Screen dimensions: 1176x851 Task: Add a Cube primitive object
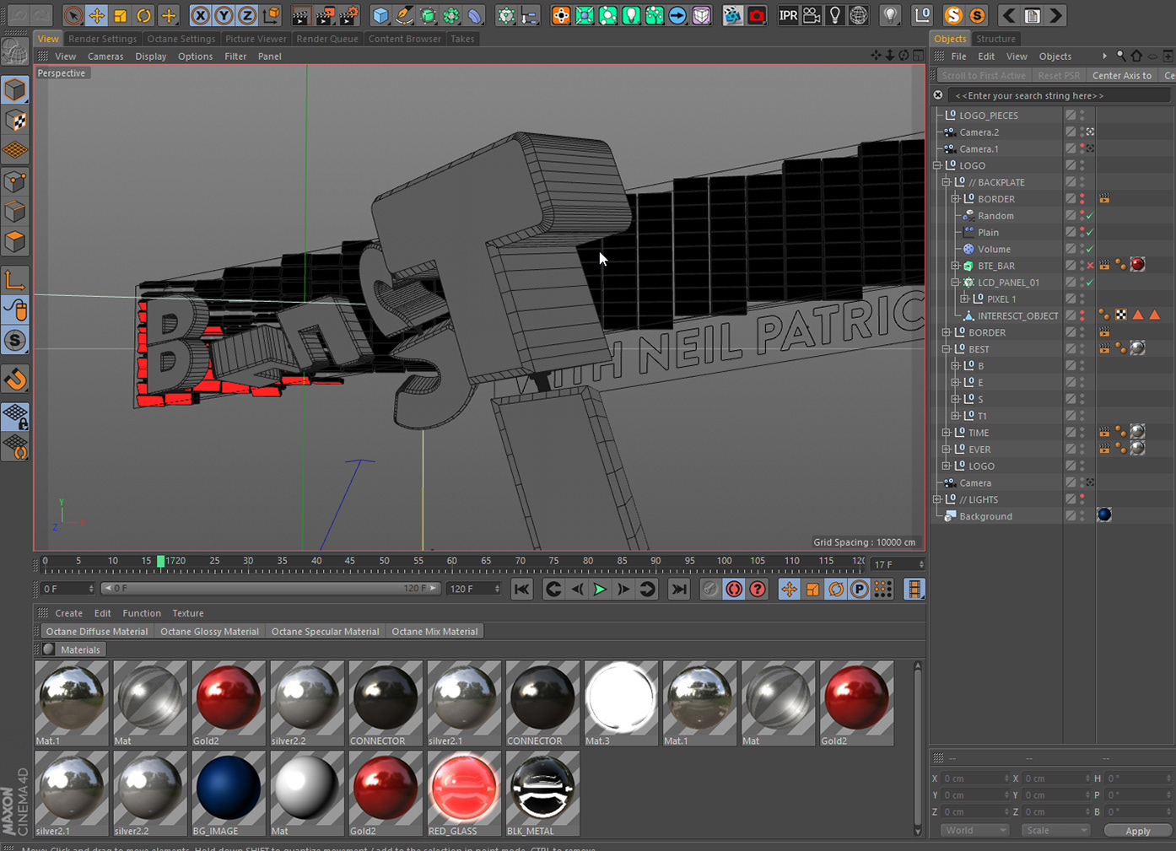380,15
